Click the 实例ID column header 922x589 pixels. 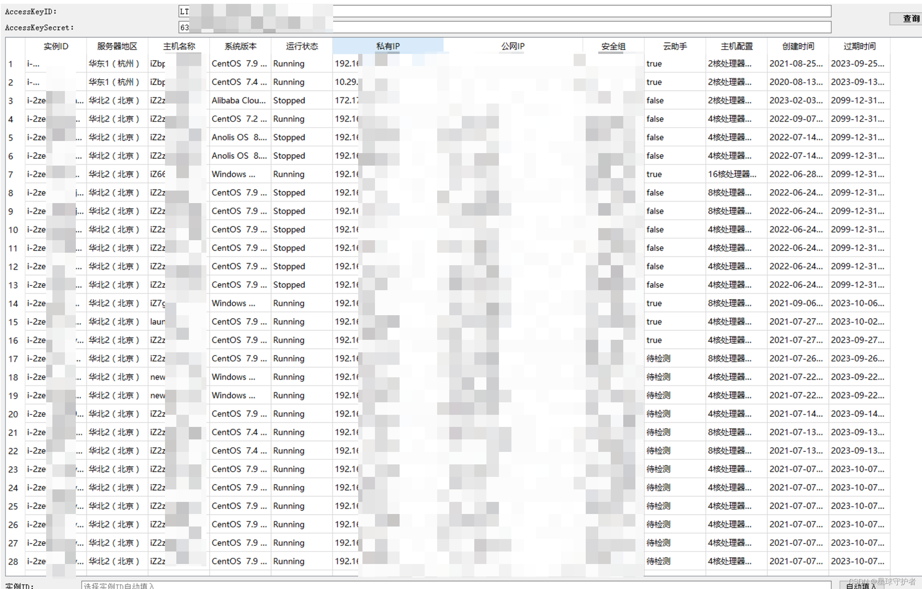(56, 46)
